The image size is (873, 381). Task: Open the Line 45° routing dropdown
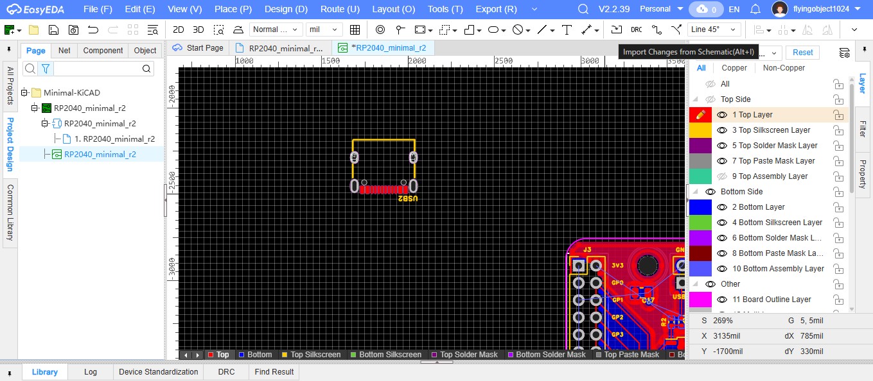(x=714, y=30)
